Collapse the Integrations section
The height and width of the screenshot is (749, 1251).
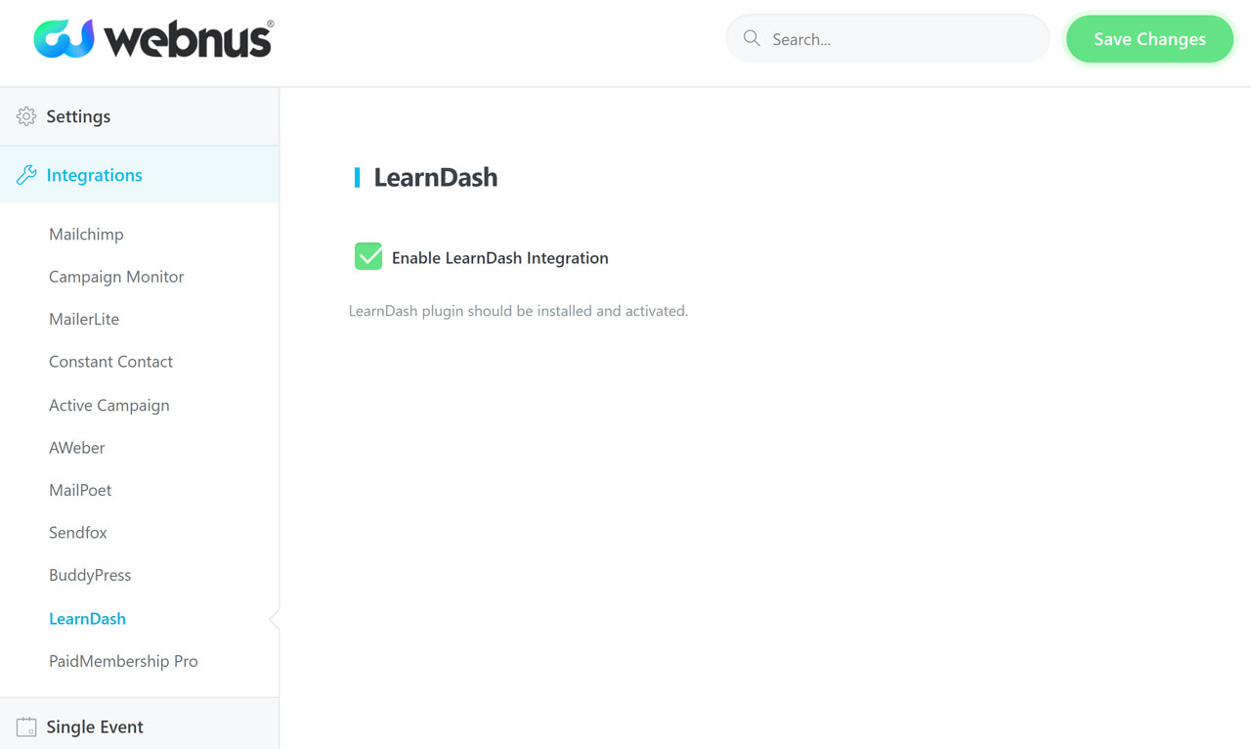(x=139, y=175)
